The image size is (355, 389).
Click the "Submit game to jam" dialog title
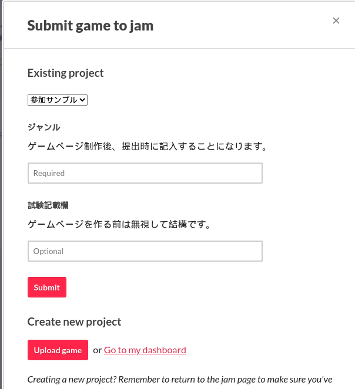pos(91,25)
